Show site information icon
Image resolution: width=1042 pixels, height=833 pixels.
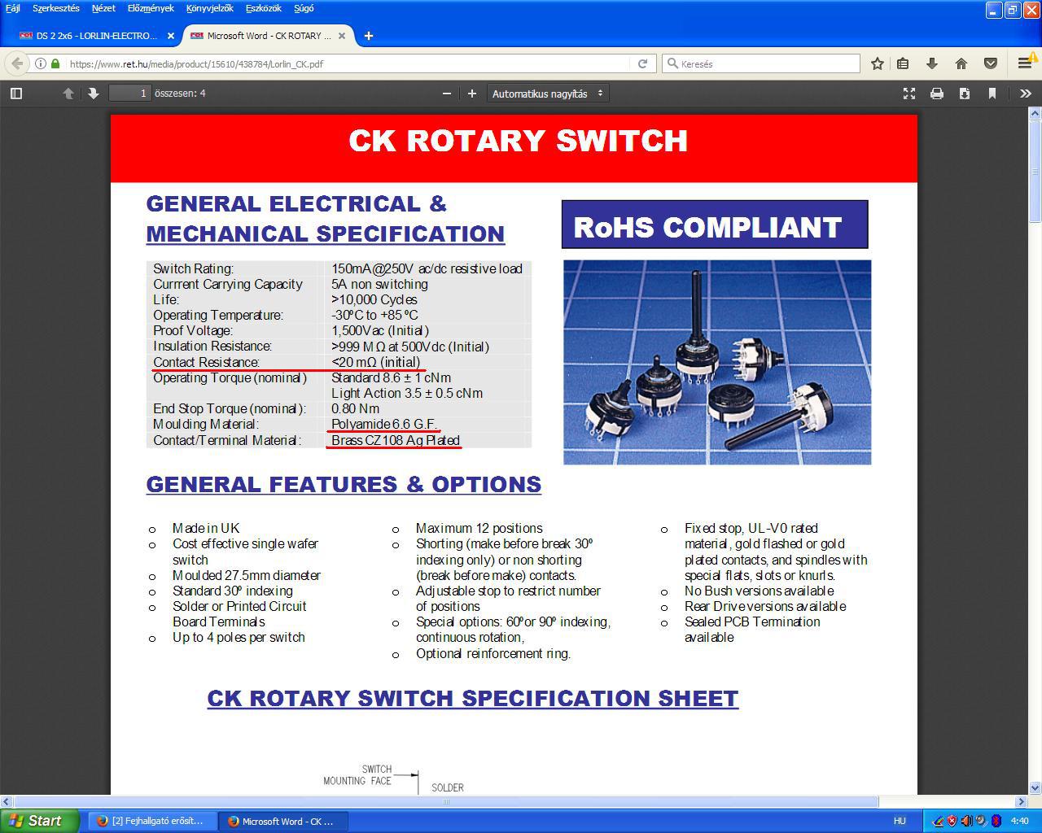pyautogui.click(x=41, y=63)
